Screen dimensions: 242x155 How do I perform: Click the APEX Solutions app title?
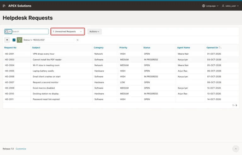coord(20,6)
